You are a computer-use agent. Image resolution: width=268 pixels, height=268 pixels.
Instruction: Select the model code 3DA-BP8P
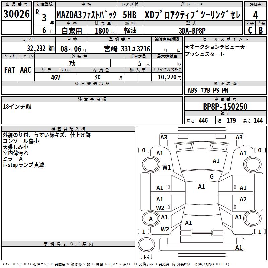pyautogui.click(x=192, y=31)
